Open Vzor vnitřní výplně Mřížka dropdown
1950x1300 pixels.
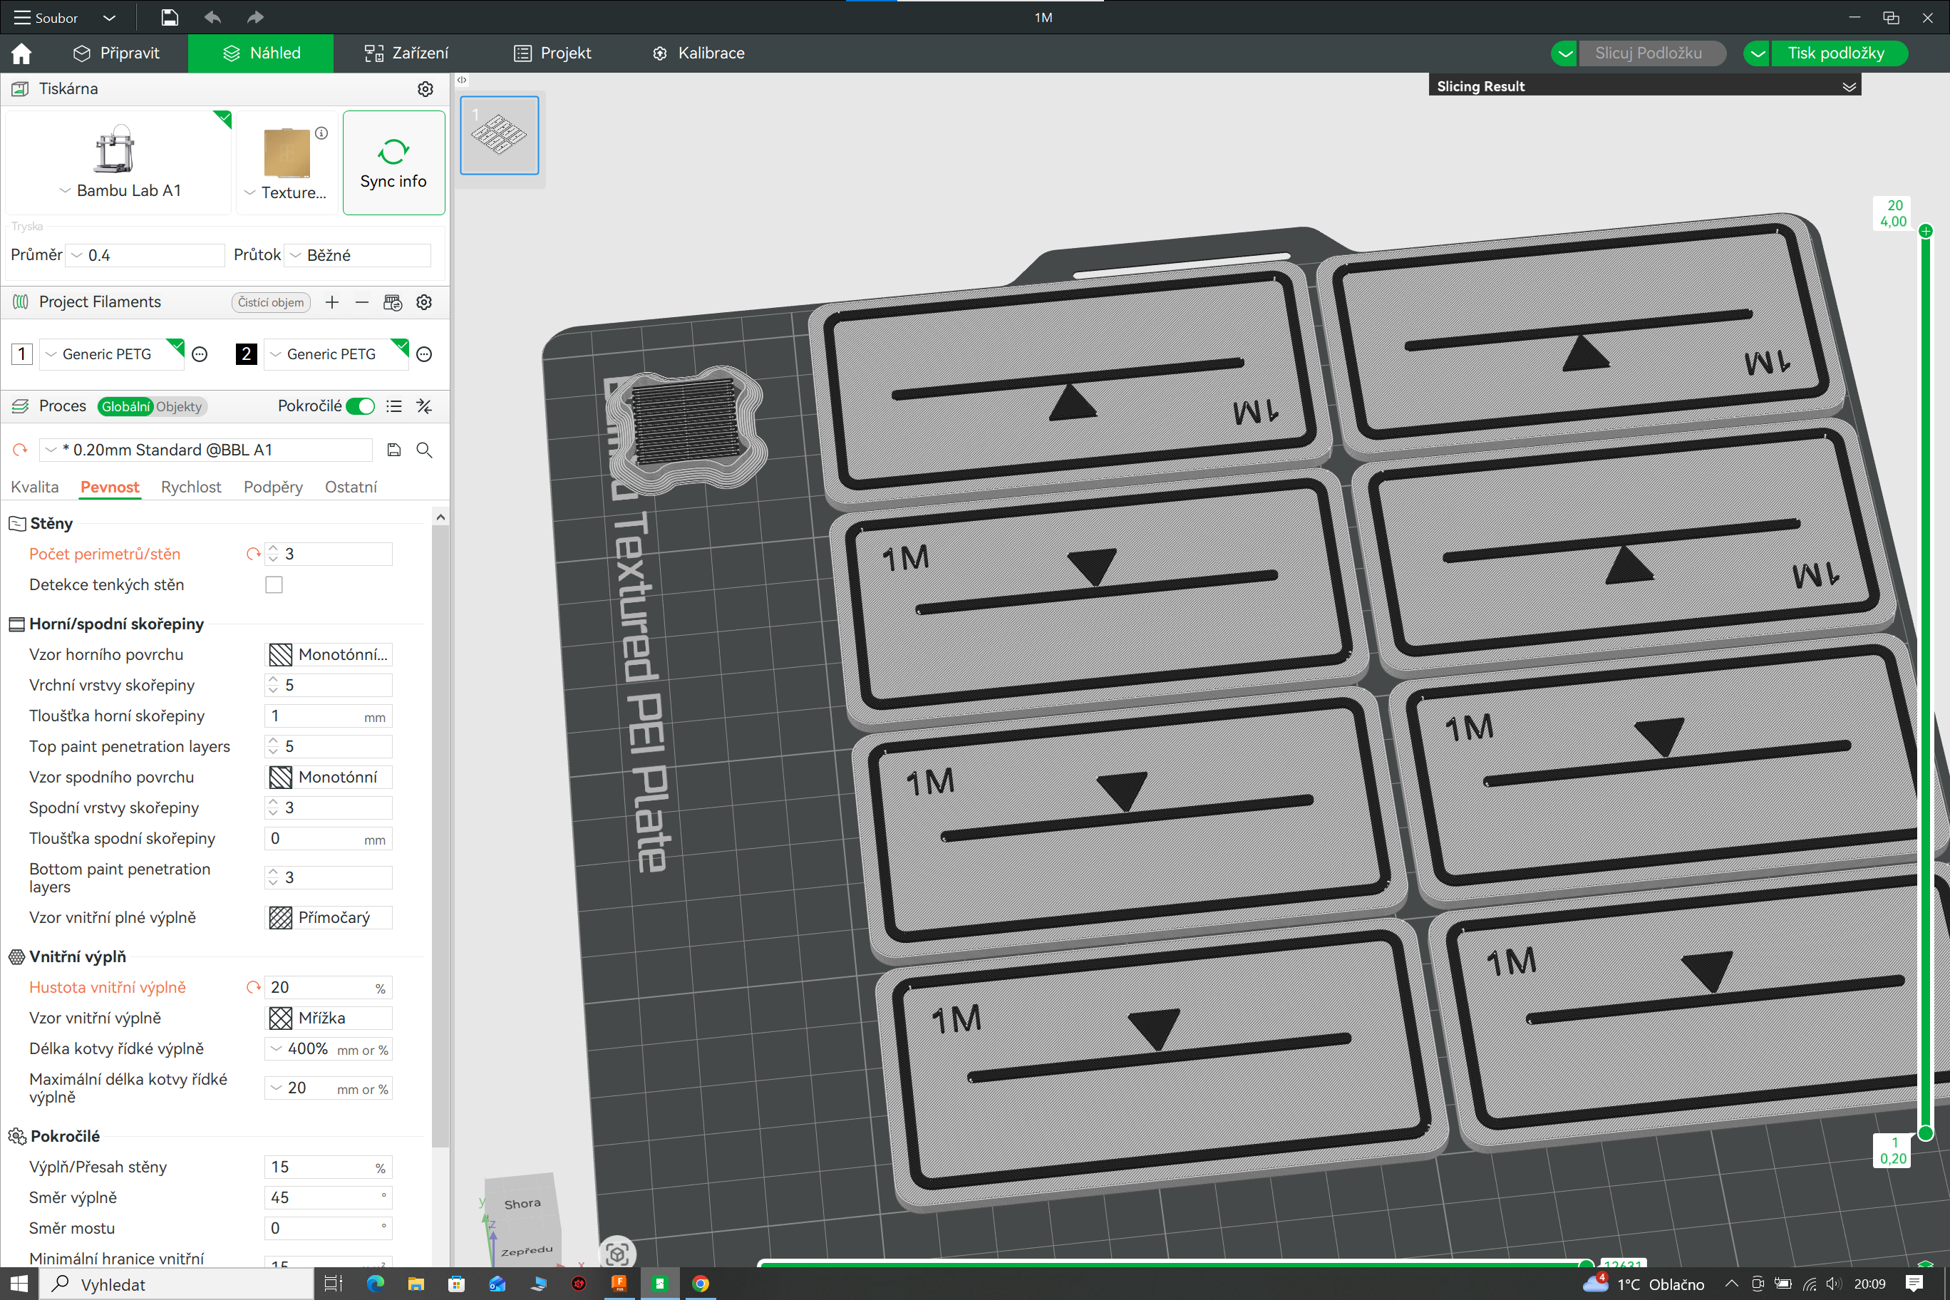point(329,1018)
